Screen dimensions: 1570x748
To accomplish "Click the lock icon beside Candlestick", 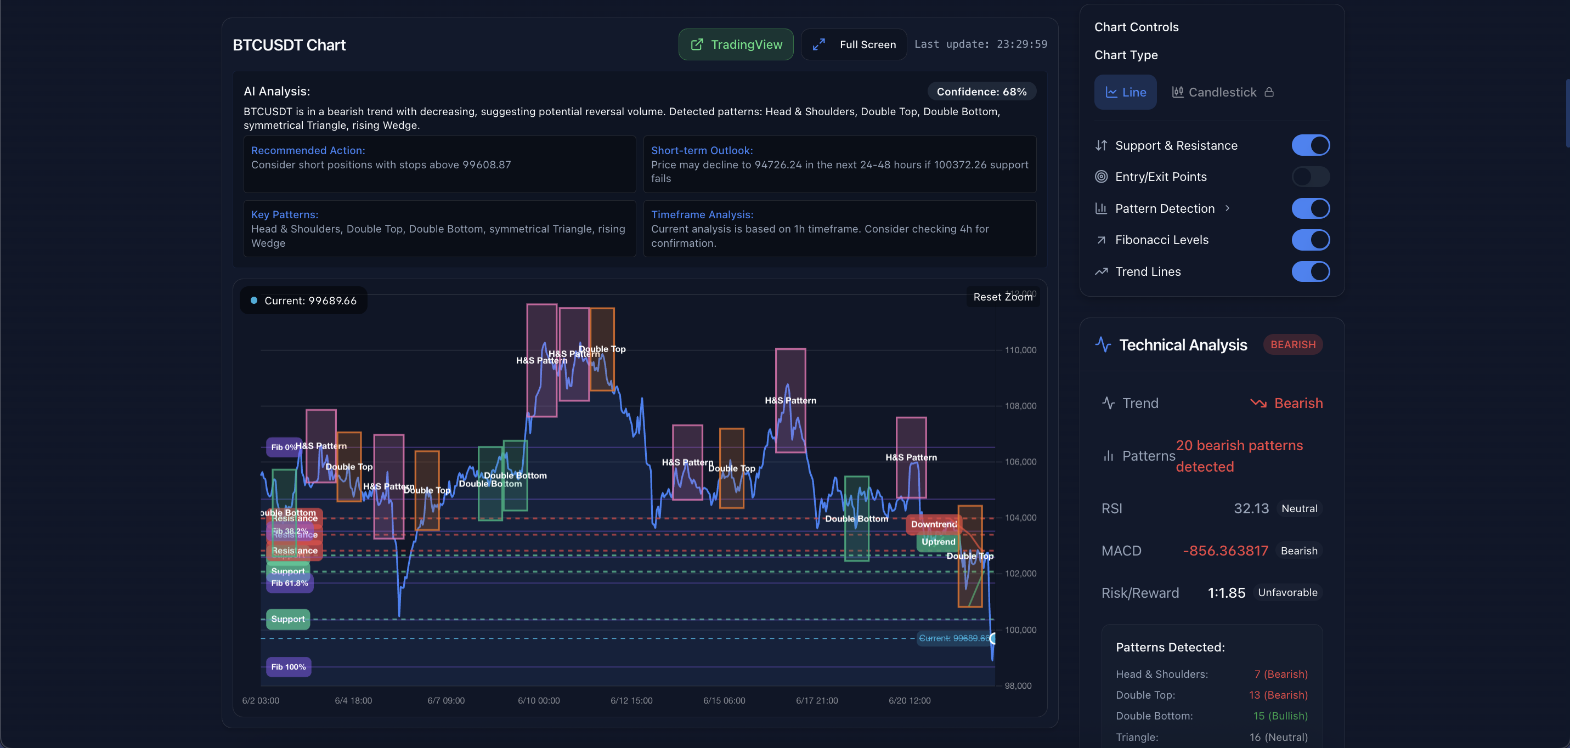I will coord(1269,92).
